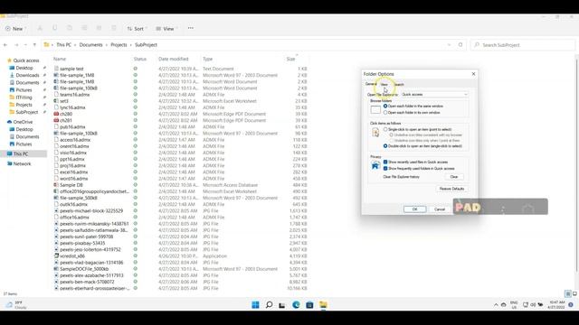Click the vcredist_x86 application icon
579x325 pixels.
coord(56,255)
